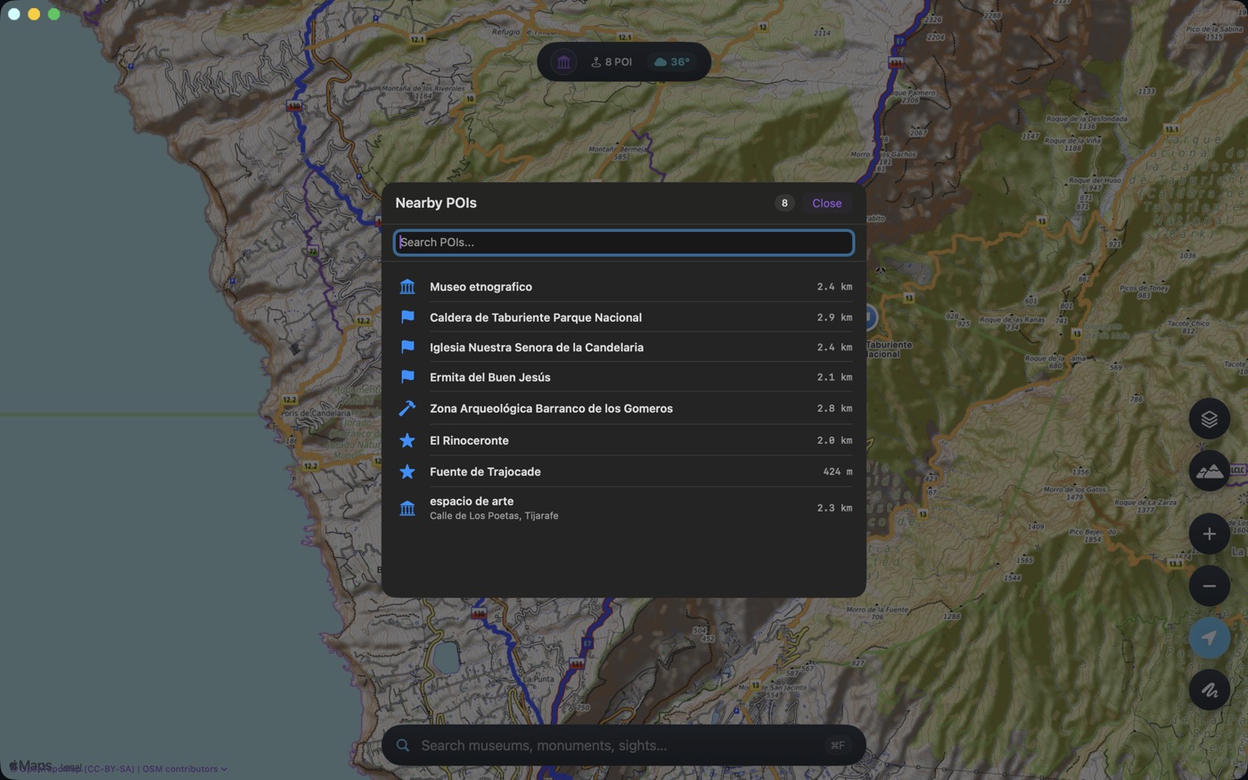The image size is (1248, 780).
Task: Open the map layers button
Action: (x=1210, y=419)
